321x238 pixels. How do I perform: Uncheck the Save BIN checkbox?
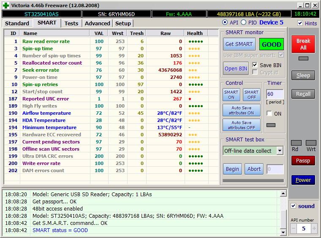tap(255, 65)
